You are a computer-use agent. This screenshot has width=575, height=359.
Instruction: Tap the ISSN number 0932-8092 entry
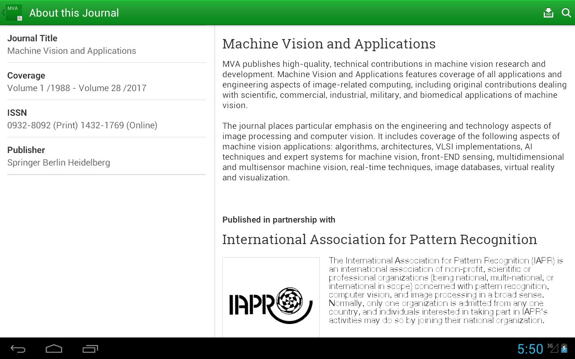point(82,125)
